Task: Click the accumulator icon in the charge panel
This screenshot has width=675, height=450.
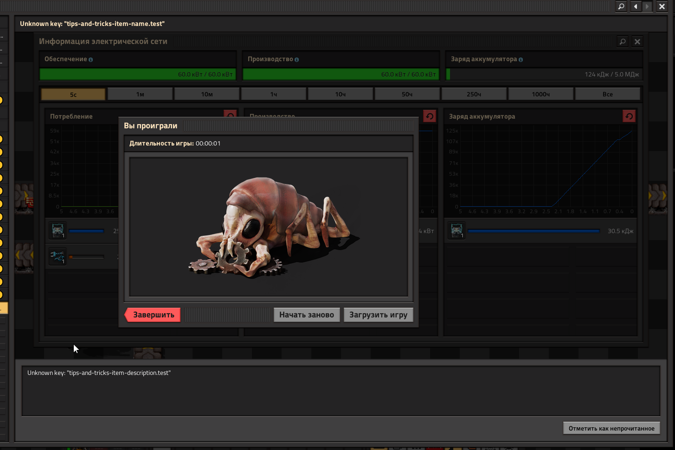Action: point(456,230)
